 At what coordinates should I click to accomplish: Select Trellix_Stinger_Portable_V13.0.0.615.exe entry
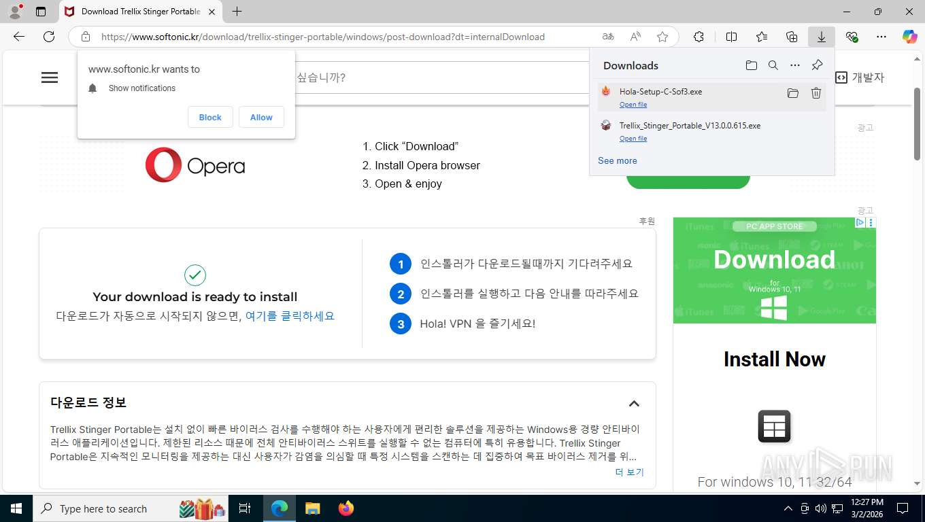pos(711,130)
